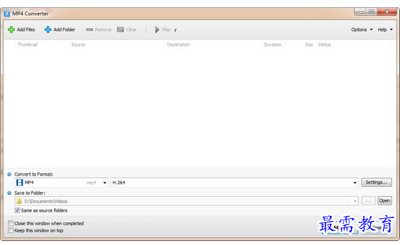Viewport: 400px width, 245px height.
Task: Expand the MP4 format dropdown
Action: (x=105, y=183)
